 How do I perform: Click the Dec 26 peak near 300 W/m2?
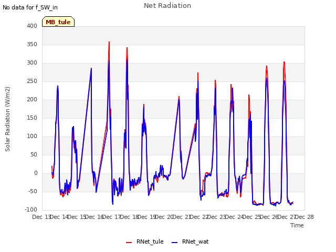284,62
